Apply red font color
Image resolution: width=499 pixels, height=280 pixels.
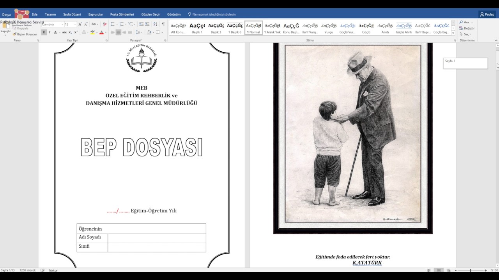(x=101, y=32)
